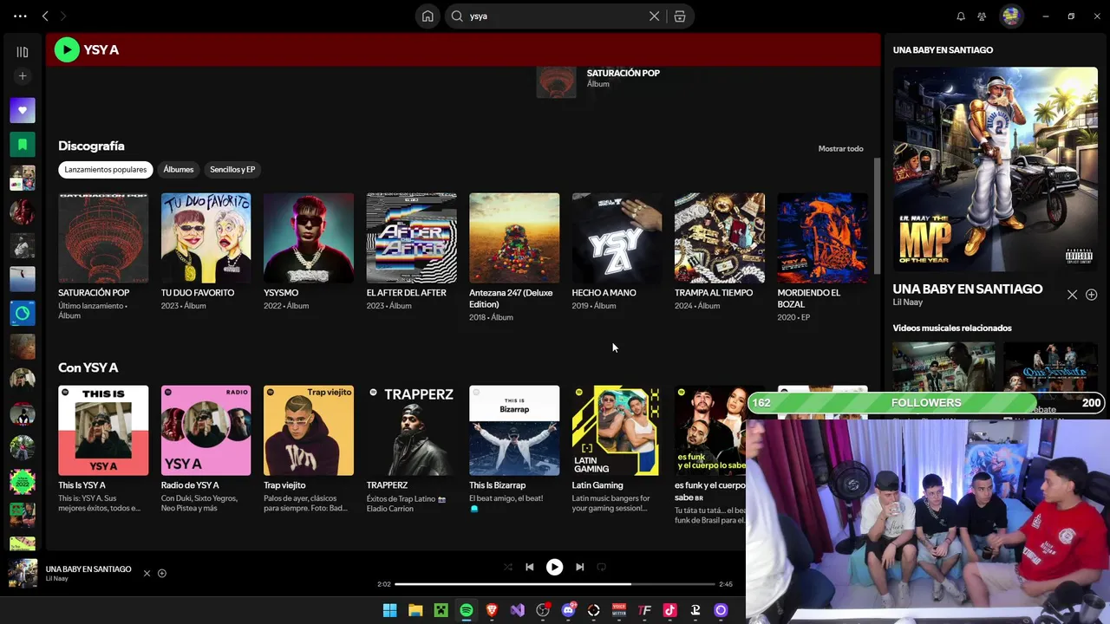1110x624 pixels.
Task: Open Latin Gaming playlist
Action: 617,430
